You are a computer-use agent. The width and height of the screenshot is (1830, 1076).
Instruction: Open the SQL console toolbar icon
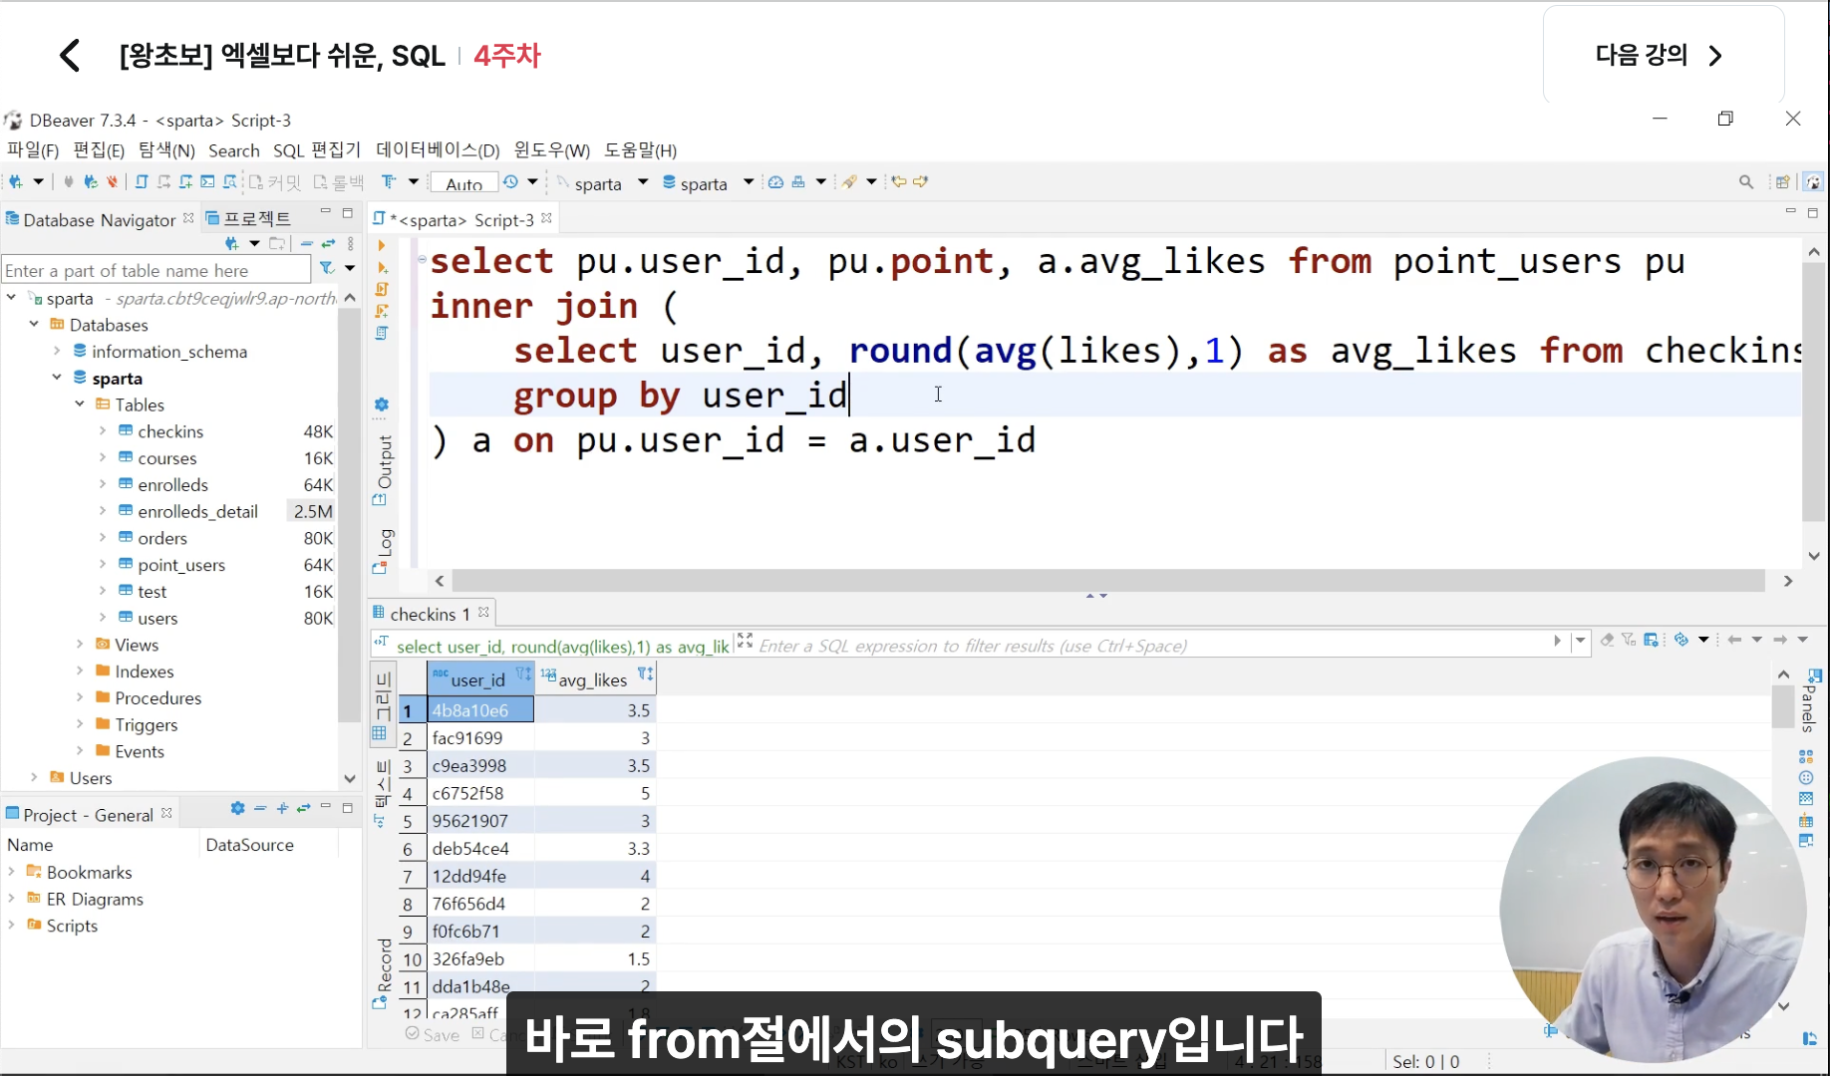(207, 181)
